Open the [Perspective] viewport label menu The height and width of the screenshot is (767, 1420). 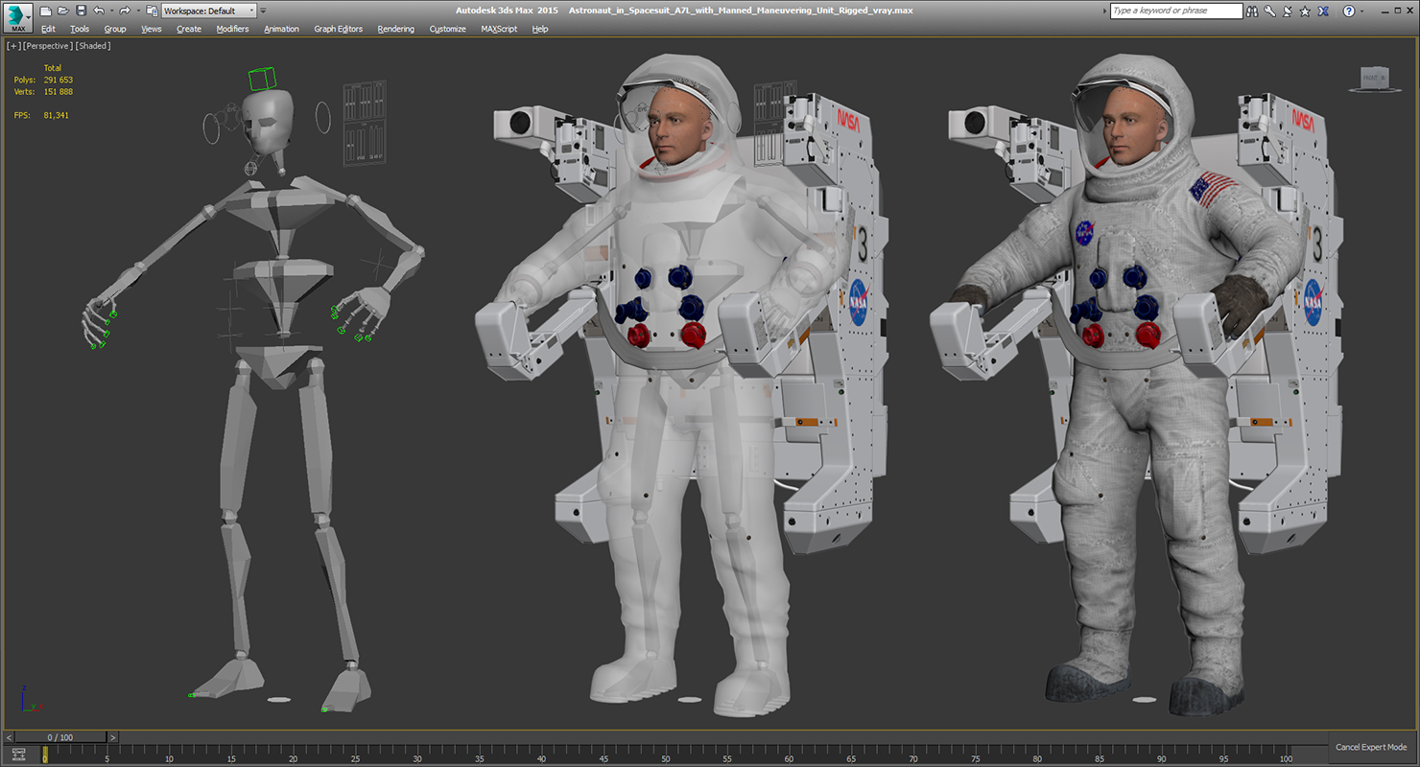point(48,45)
